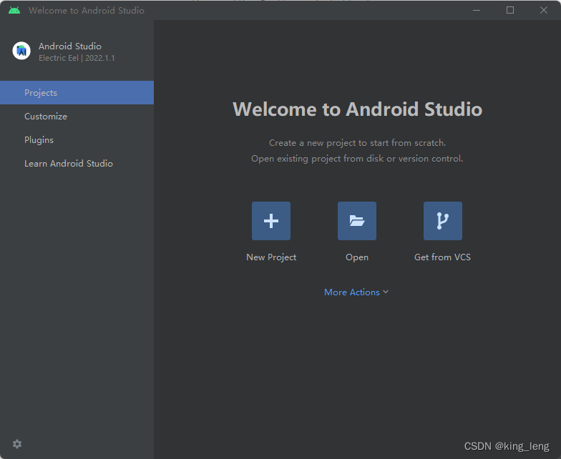Go to Learn Android Studio tab

[x=77, y=163]
